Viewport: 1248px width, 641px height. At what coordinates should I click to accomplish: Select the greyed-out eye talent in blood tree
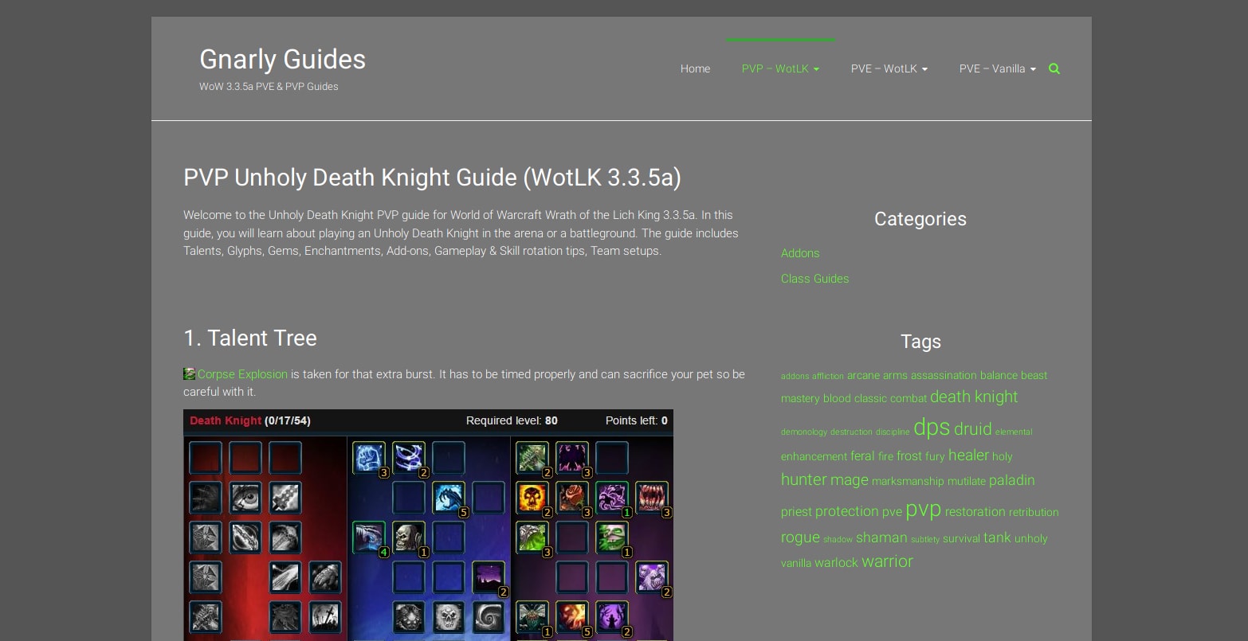pos(245,498)
